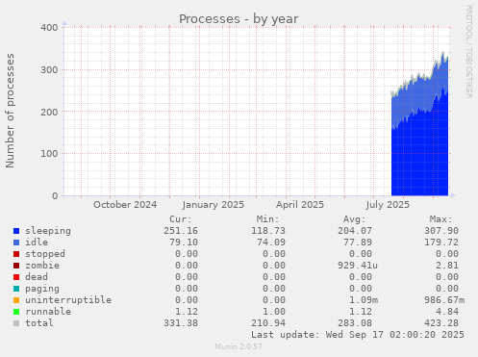Click the 300 y-axis value
Viewport: 478px width, 357px height.
click(x=49, y=69)
